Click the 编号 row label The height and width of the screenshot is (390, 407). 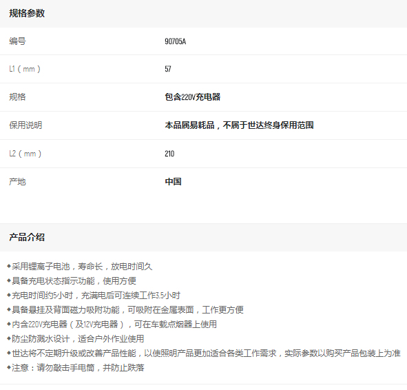(x=17, y=41)
